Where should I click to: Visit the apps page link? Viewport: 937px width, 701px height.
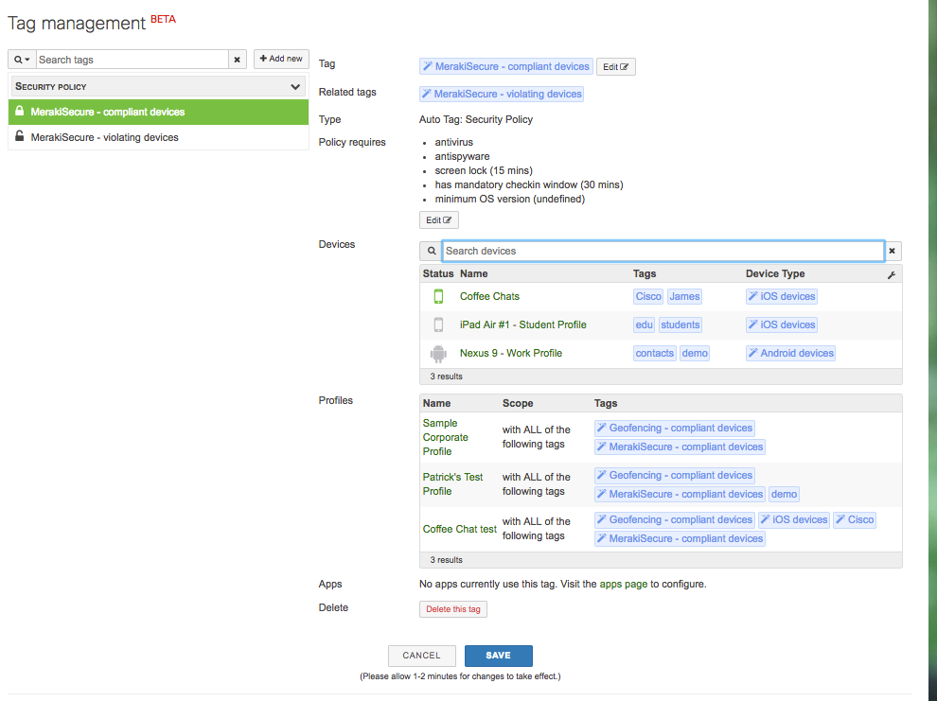coord(622,584)
